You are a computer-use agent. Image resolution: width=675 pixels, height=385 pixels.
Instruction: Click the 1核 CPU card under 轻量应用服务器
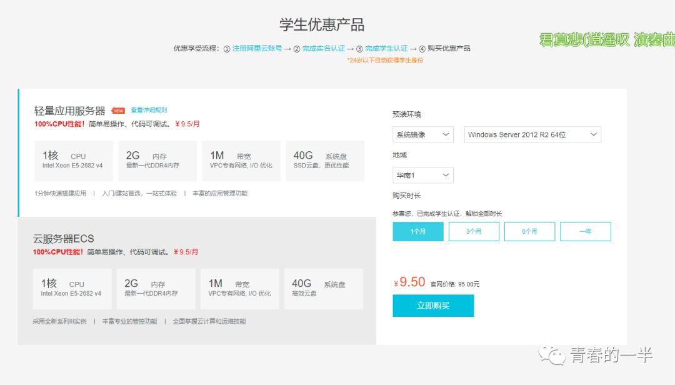(x=74, y=161)
